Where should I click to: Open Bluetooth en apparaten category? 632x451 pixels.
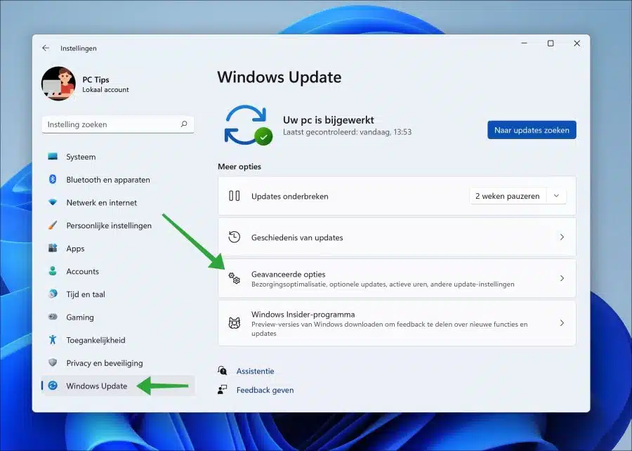click(118, 180)
